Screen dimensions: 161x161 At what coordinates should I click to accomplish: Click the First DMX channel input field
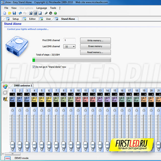tap(69, 40)
